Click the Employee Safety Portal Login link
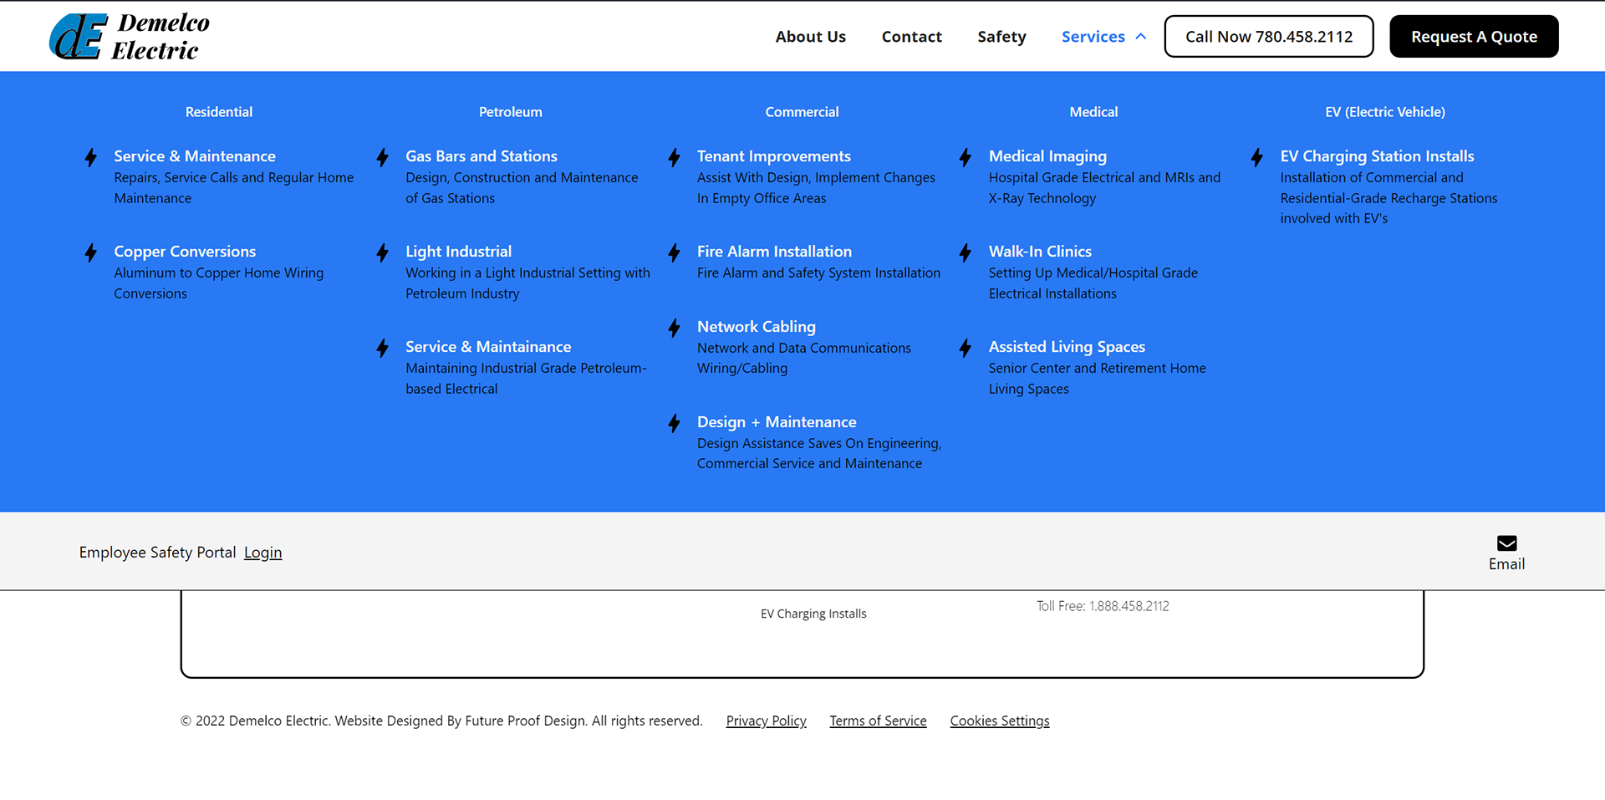The image size is (1605, 800). pyautogui.click(x=263, y=553)
